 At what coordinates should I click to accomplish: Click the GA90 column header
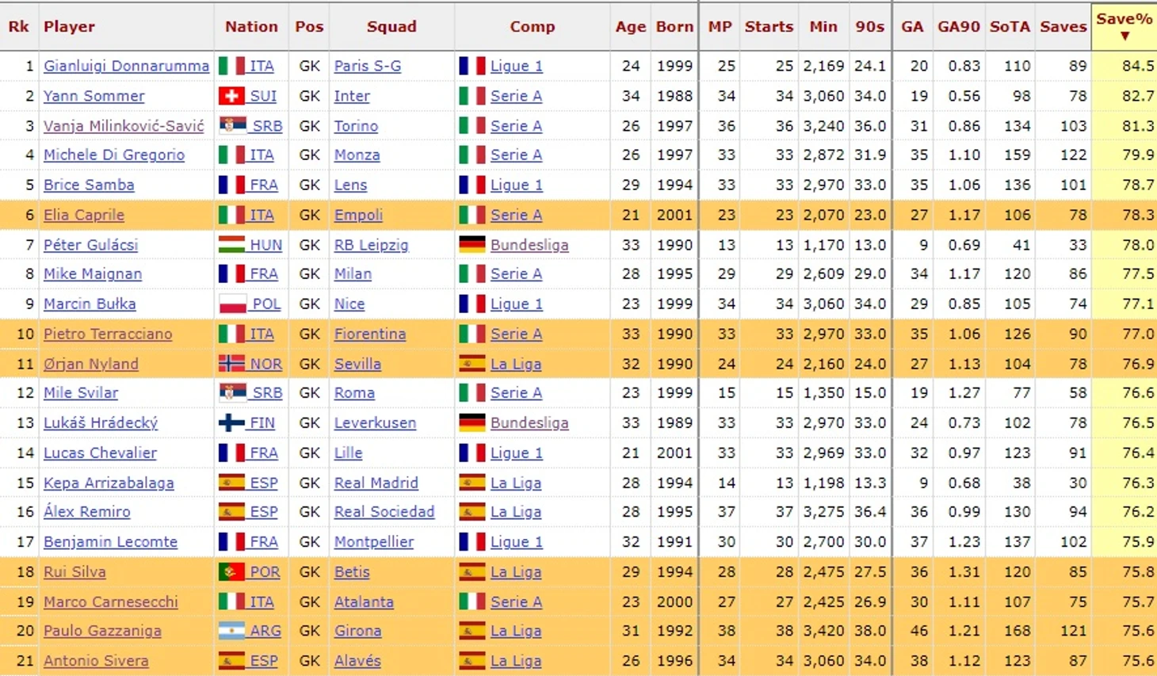(x=959, y=27)
